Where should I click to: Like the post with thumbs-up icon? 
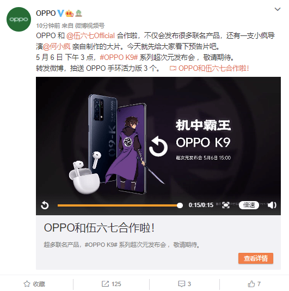251,284
